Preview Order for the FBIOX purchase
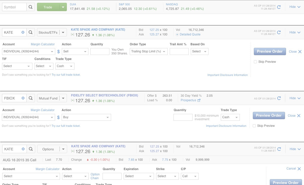This screenshot has height=185, width=304. 269,115
